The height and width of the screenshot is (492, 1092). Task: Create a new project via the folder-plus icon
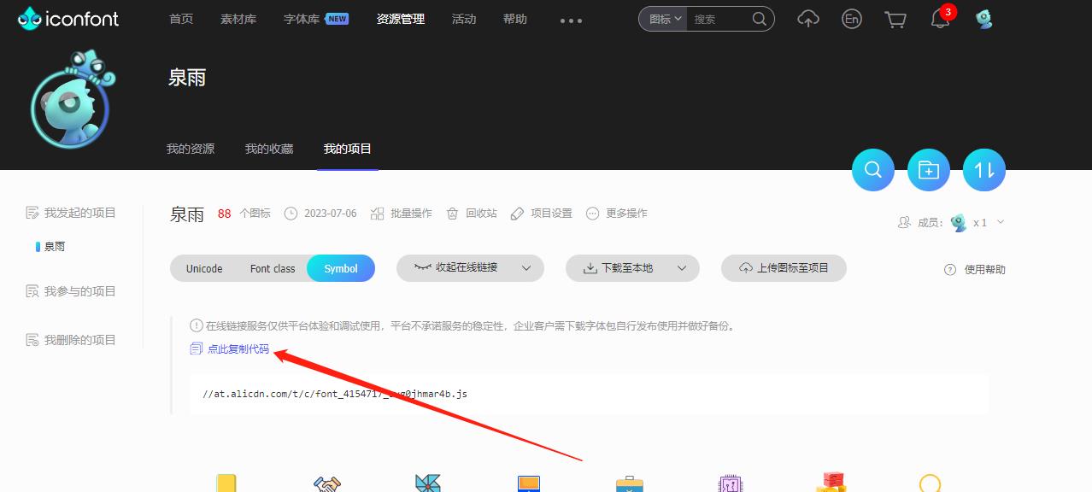(x=928, y=170)
